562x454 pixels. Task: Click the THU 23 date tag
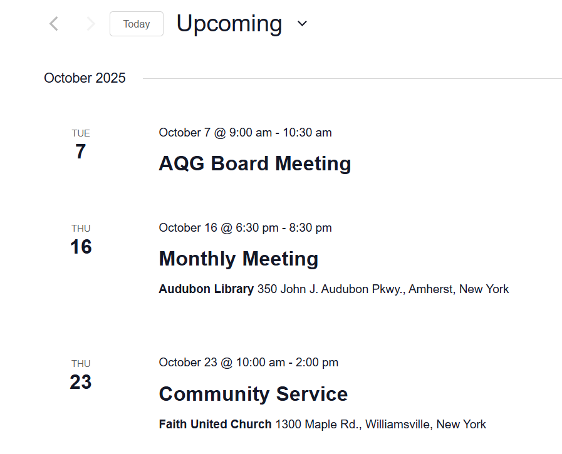click(81, 375)
